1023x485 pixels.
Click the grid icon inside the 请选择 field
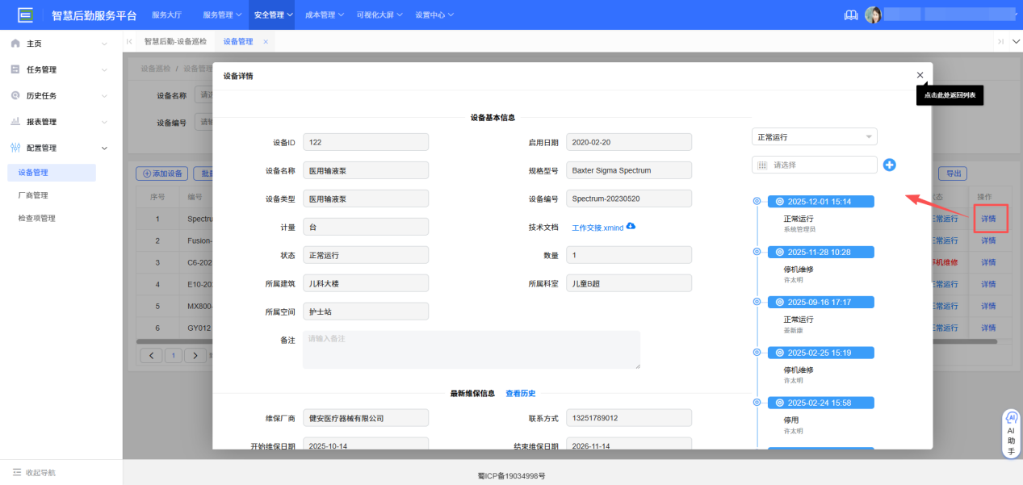[x=761, y=165]
